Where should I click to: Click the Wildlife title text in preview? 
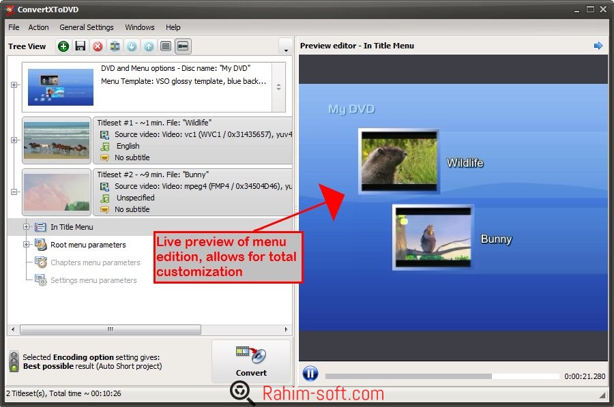click(465, 163)
